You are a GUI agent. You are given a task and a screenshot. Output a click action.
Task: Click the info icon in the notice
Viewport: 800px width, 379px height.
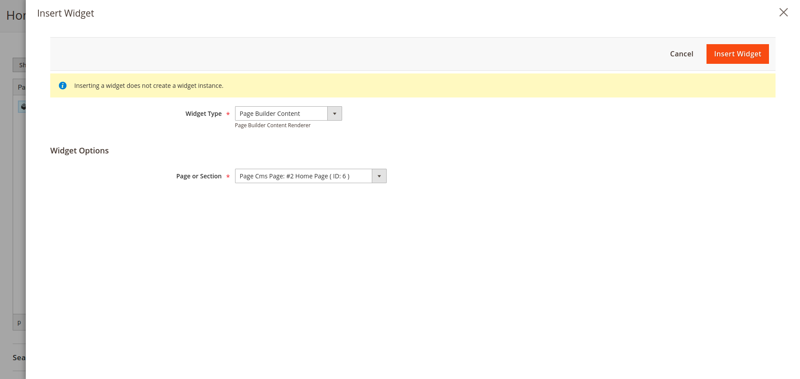pos(62,86)
